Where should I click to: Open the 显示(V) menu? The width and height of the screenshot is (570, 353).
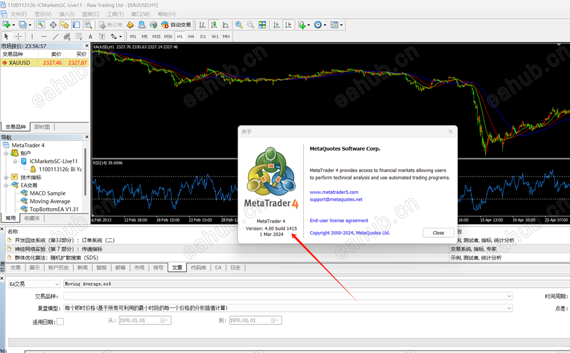coord(43,14)
